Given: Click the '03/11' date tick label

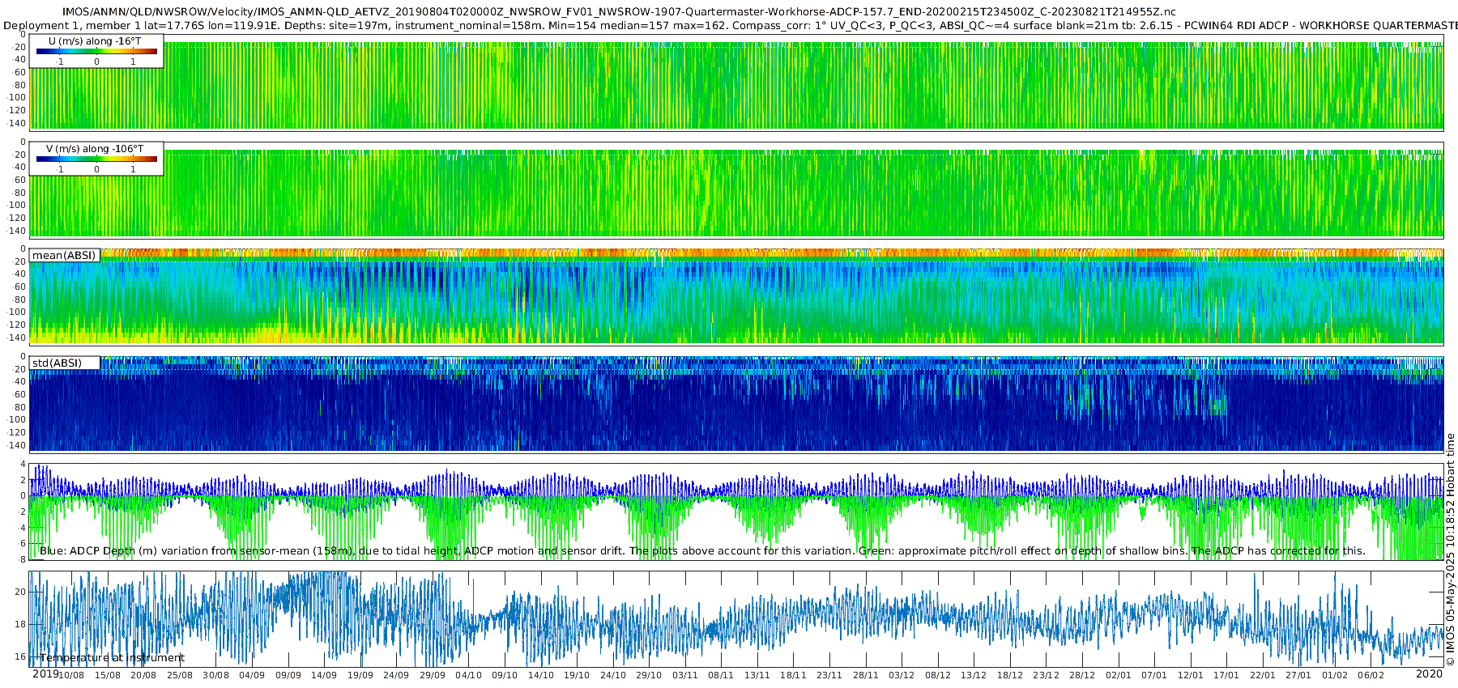Looking at the screenshot, I should coord(685,675).
